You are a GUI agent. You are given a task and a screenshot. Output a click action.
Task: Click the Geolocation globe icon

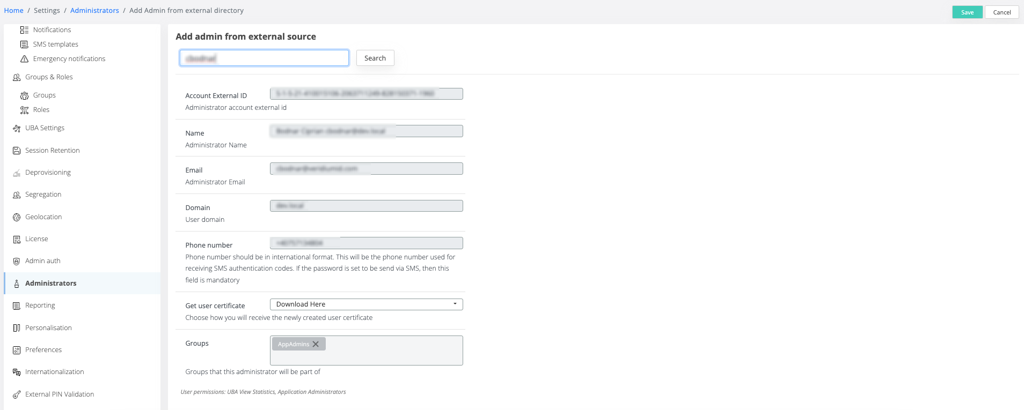[17, 217]
